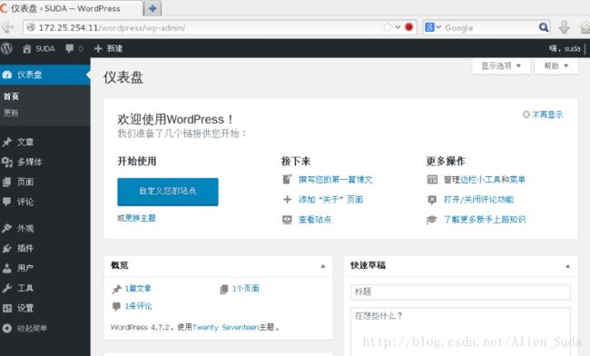The width and height of the screenshot is (590, 356).
Task: Click the wrench icon beside 工具
Action: [x=6, y=288]
